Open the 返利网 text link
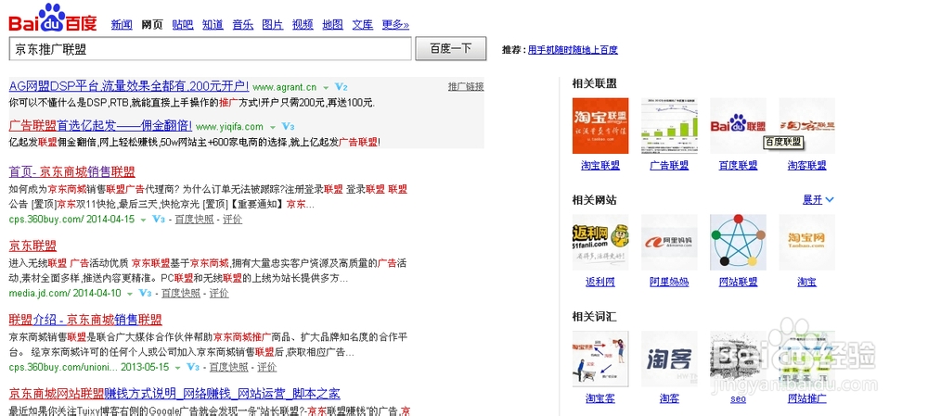928x416 pixels. 600,282
